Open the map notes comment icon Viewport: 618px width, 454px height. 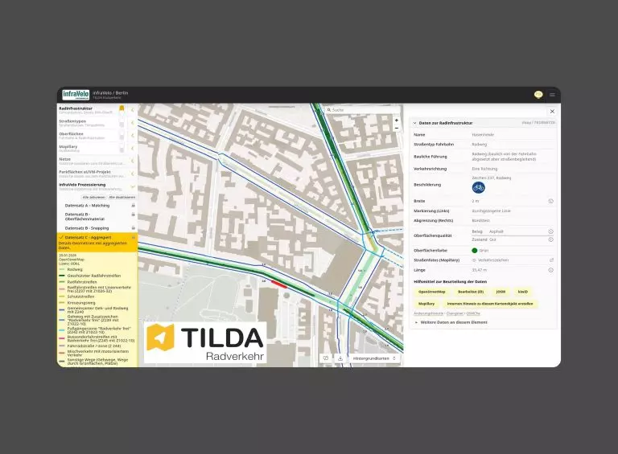pos(326,358)
